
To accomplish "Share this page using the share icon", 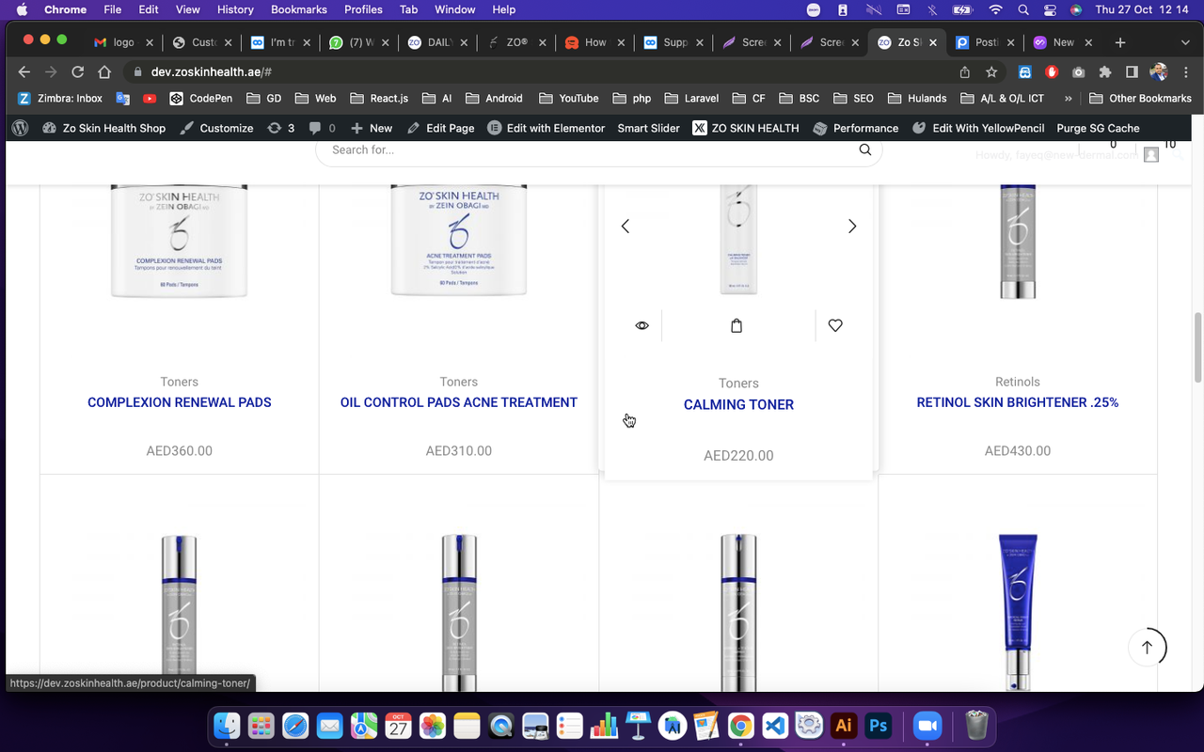I will pyautogui.click(x=965, y=71).
